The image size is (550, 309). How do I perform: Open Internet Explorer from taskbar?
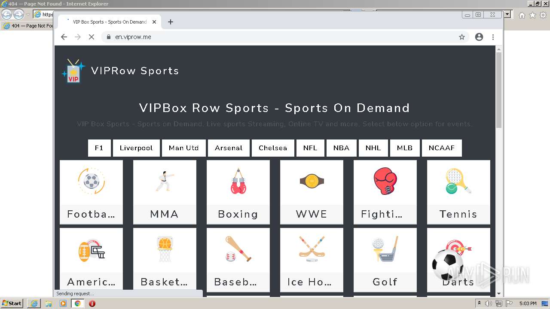(34, 303)
